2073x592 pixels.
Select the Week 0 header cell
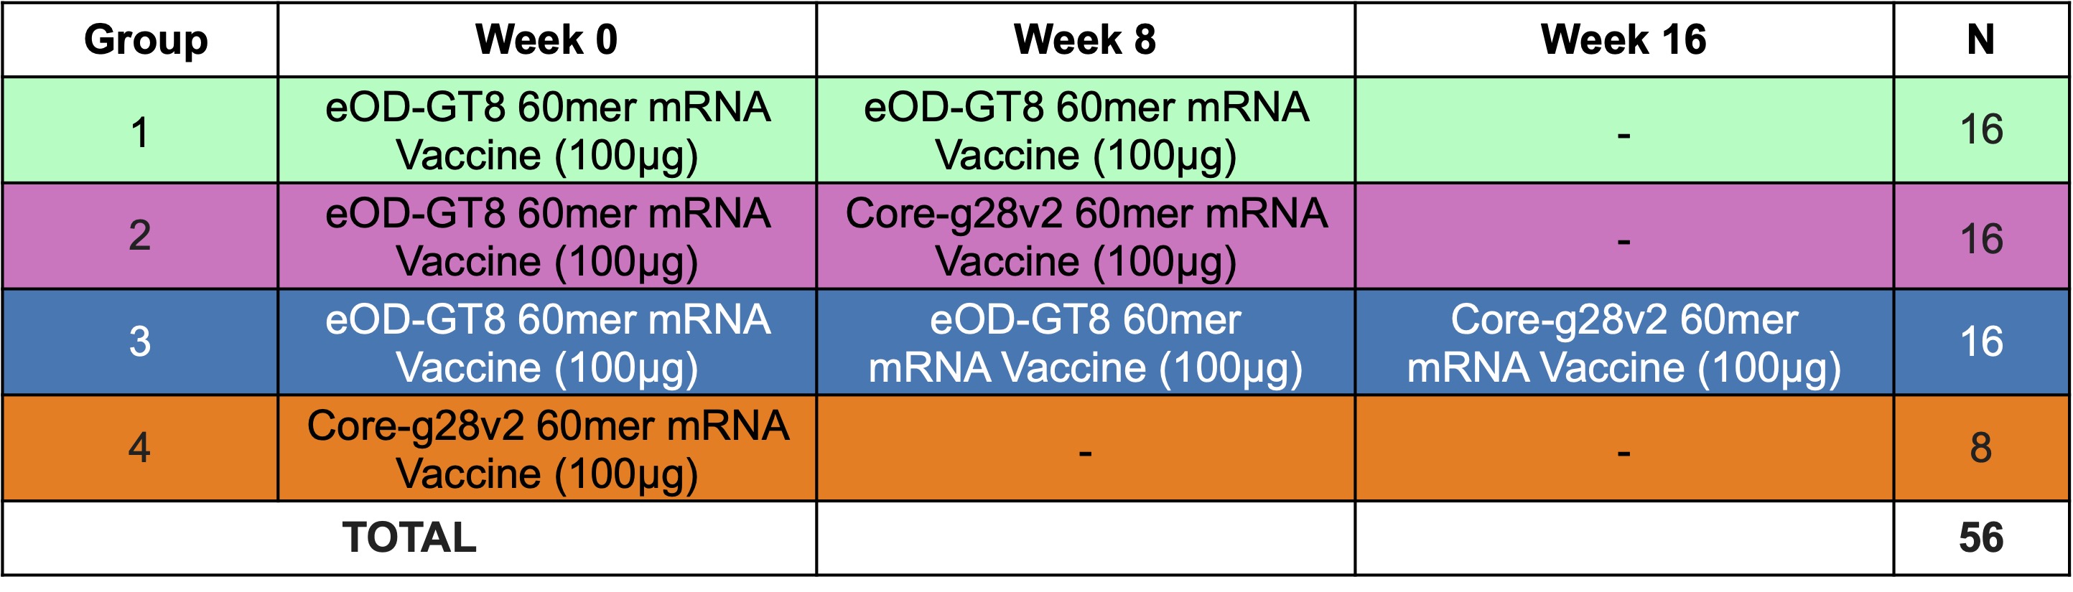coord(547,39)
